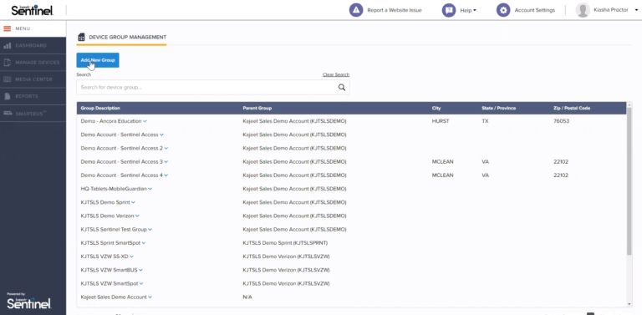Click the search magnifying glass icon
This screenshot has width=642, height=315.
click(x=342, y=87)
